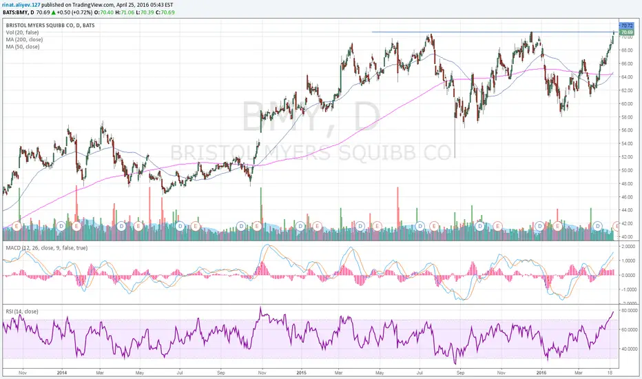Screen dimensions: 642x379
Task: Click the April 2016 dividend D marker
Action: [598, 226]
